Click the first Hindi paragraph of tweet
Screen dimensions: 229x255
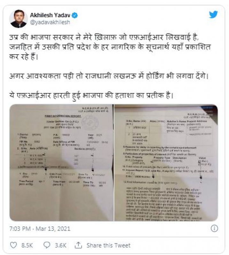[x=110, y=47]
